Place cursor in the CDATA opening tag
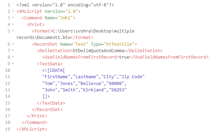The height and width of the screenshot is (133, 210). (x=54, y=70)
